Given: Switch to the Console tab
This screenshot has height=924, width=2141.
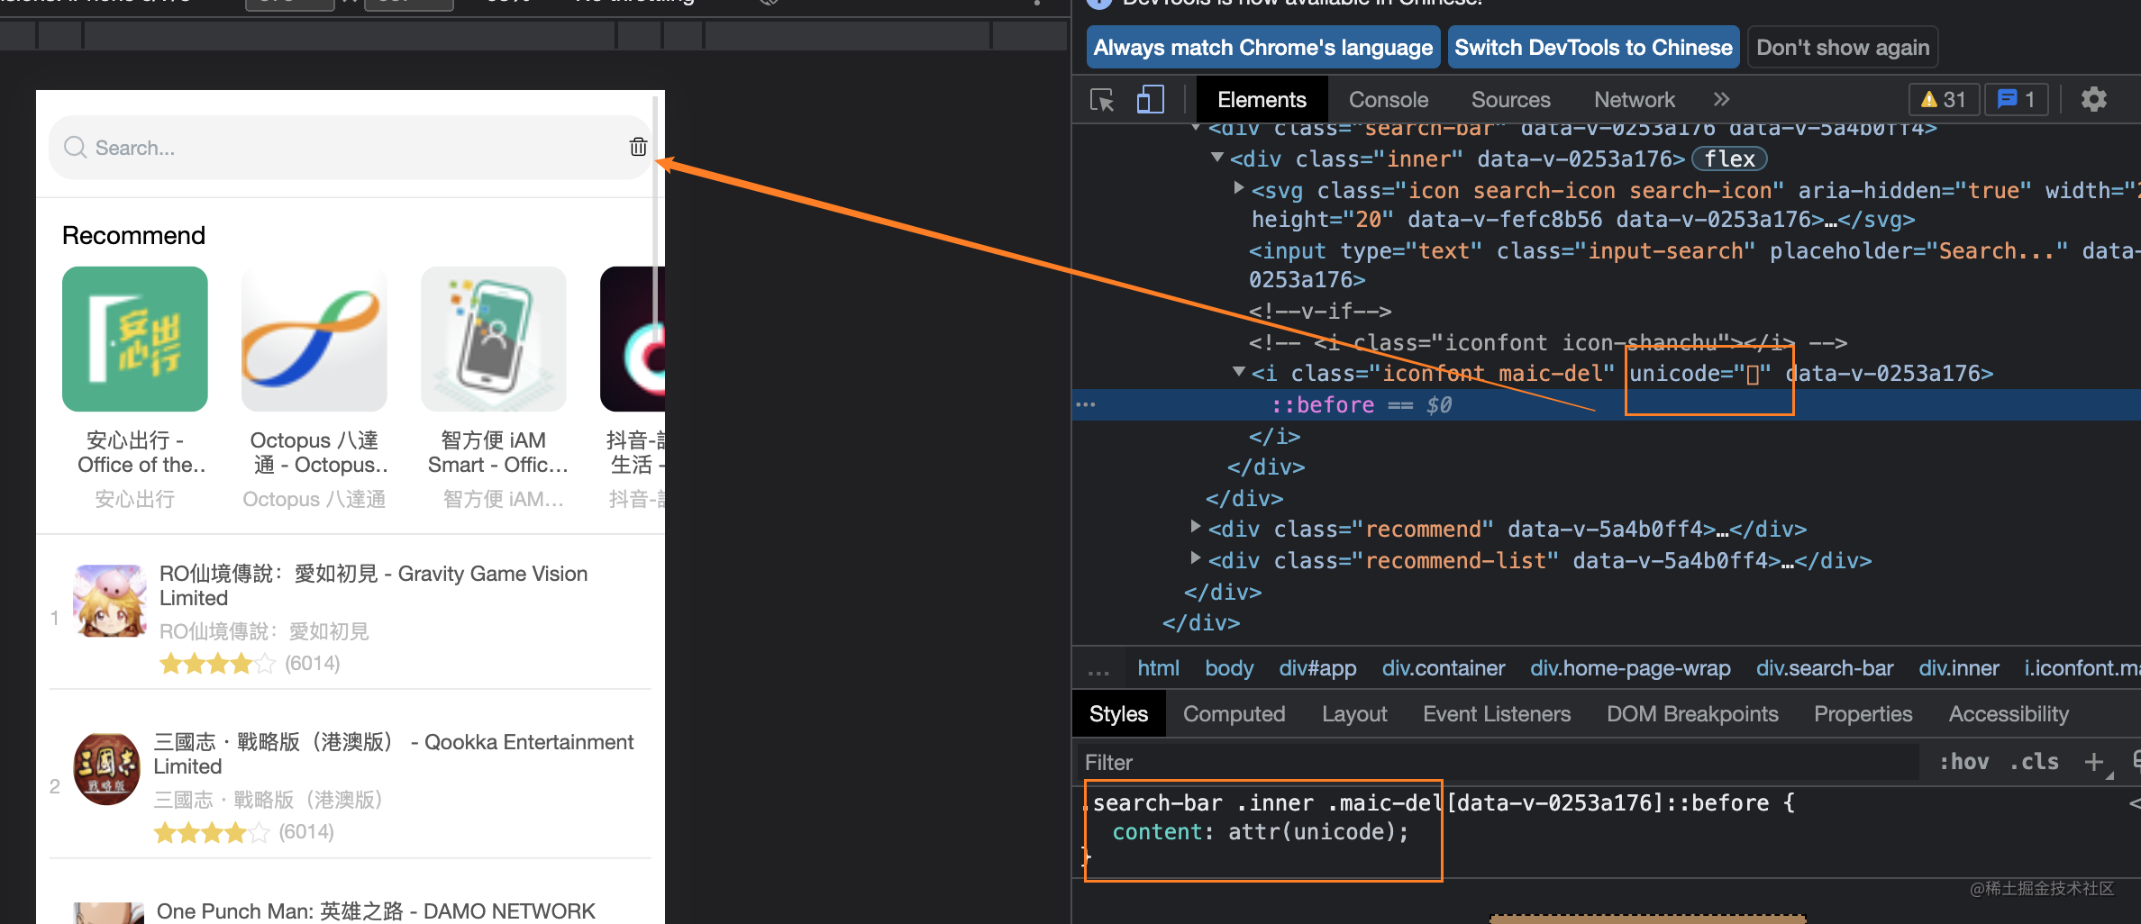Looking at the screenshot, I should (1388, 99).
